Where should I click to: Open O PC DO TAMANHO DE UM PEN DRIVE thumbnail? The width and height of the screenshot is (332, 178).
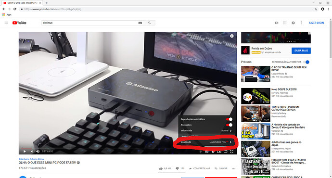tap(255, 74)
